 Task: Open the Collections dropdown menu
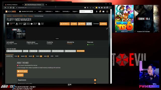pyautogui.click(x=49, y=11)
